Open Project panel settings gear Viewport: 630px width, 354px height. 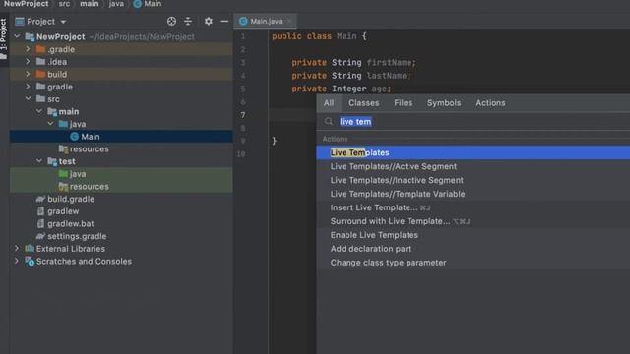(x=208, y=22)
